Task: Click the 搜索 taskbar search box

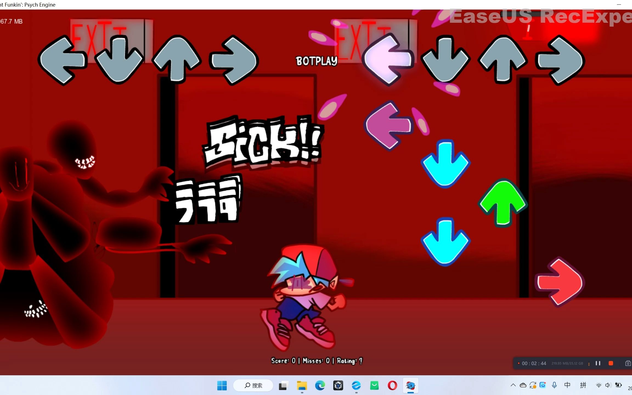Action: coord(253,385)
